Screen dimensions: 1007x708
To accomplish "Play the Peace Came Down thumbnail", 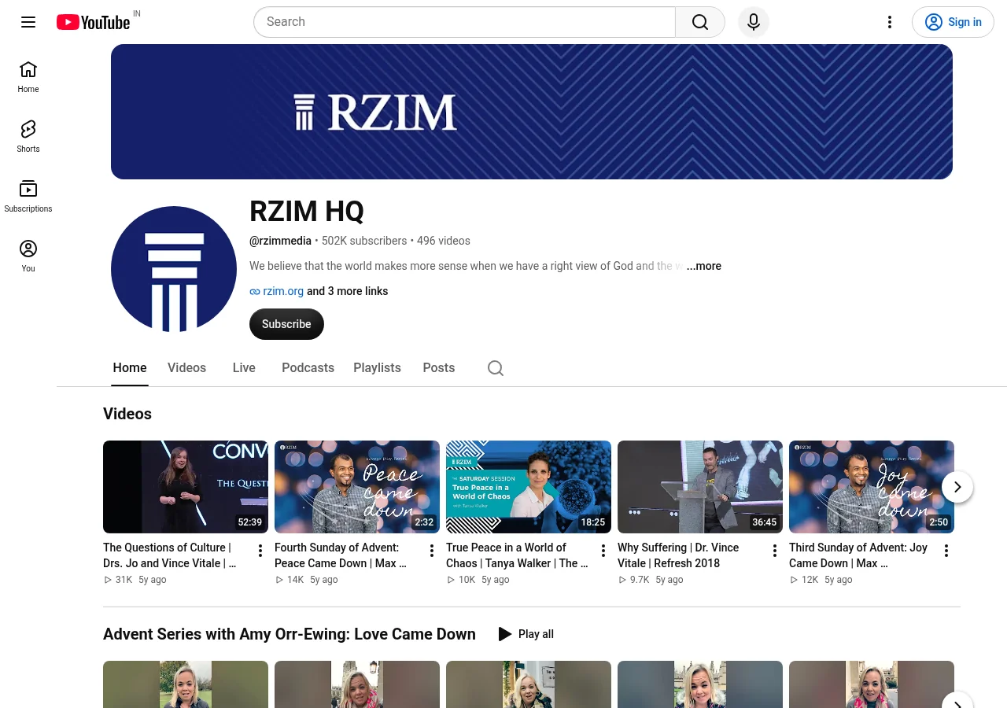I will [x=357, y=487].
